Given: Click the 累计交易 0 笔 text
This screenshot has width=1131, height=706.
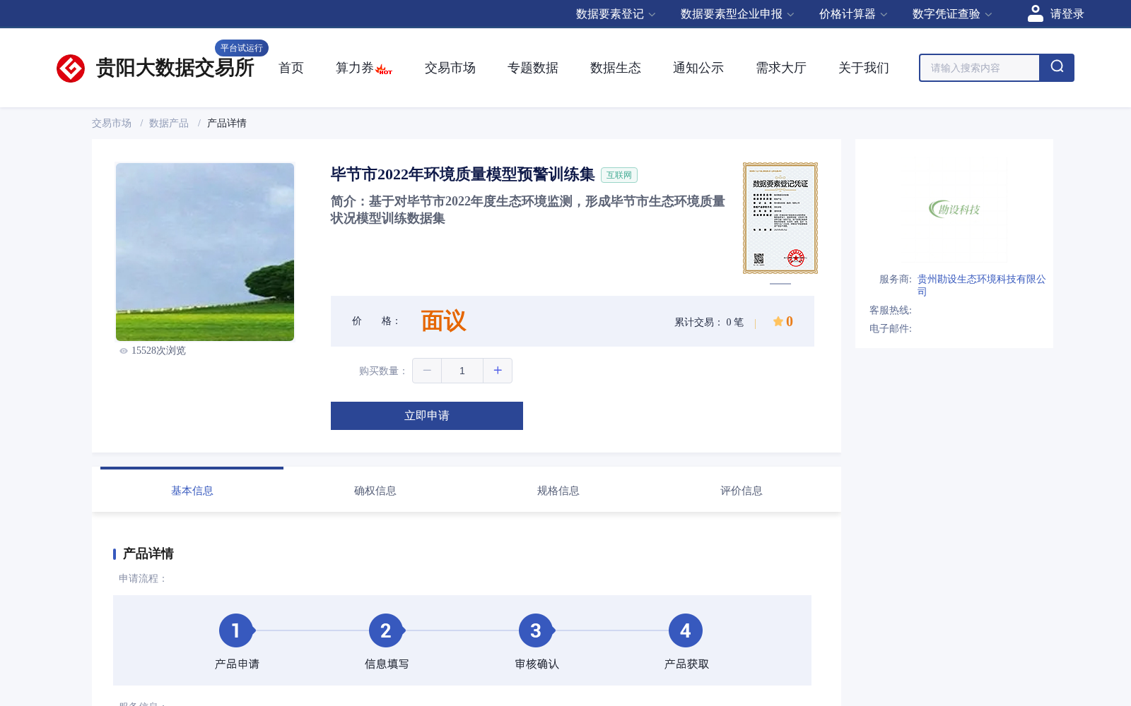Looking at the screenshot, I should pos(709,322).
